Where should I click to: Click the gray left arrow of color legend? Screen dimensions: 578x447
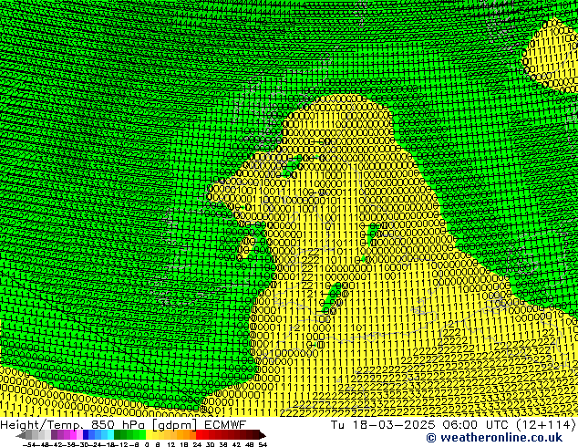21,435
